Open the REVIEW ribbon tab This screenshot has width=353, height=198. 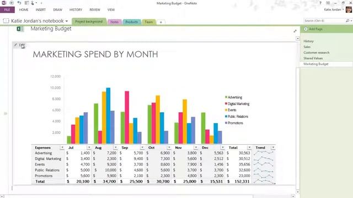[95, 10]
